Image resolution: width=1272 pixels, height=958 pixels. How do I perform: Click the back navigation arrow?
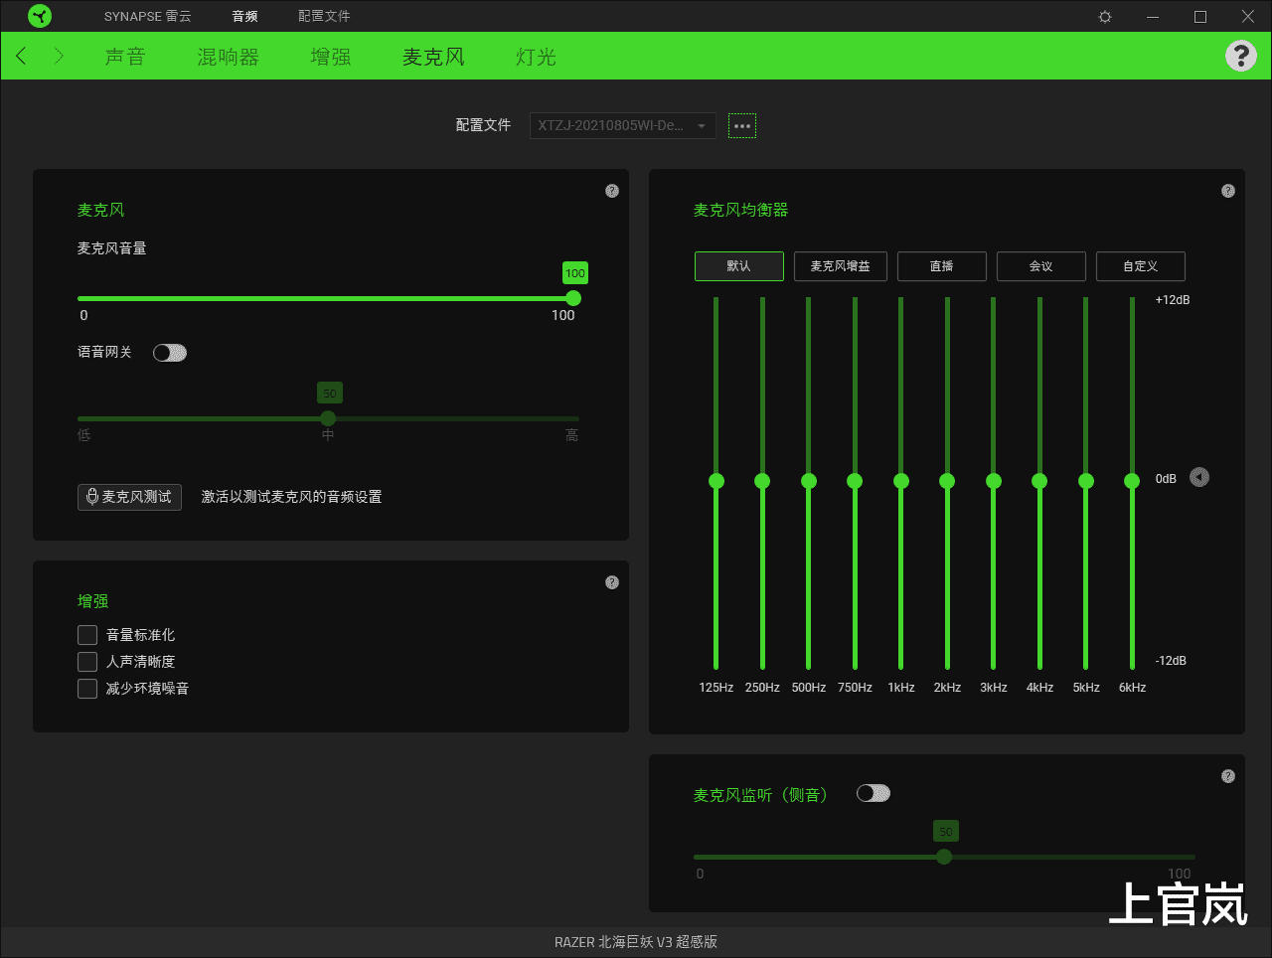tap(22, 56)
